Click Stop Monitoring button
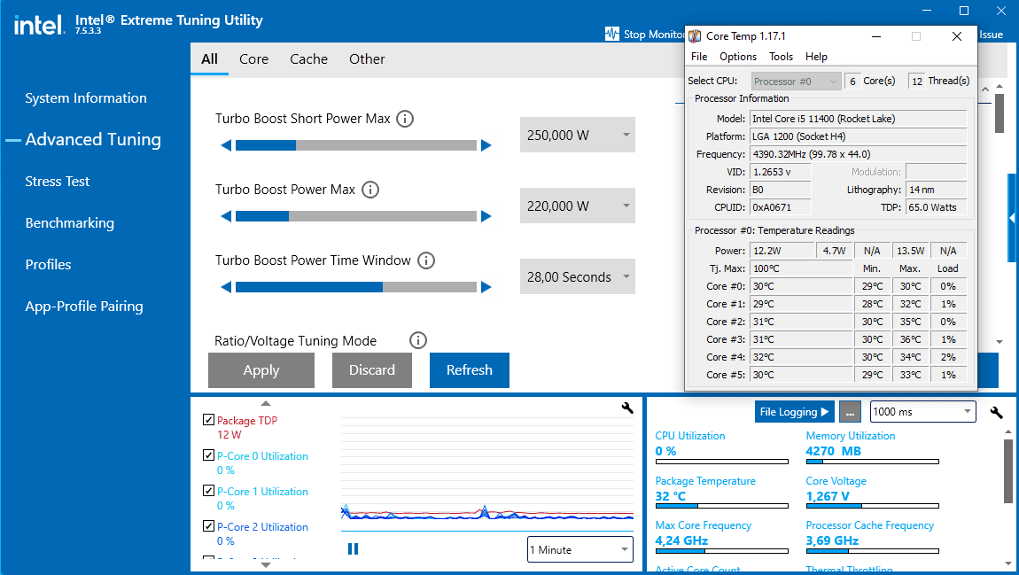Image resolution: width=1019 pixels, height=575 pixels. tap(645, 34)
